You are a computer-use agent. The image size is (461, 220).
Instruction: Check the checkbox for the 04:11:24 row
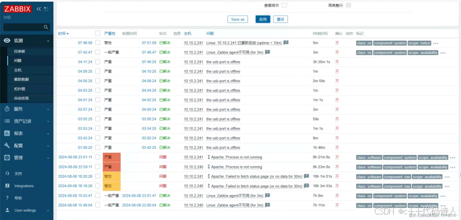tap(98, 62)
